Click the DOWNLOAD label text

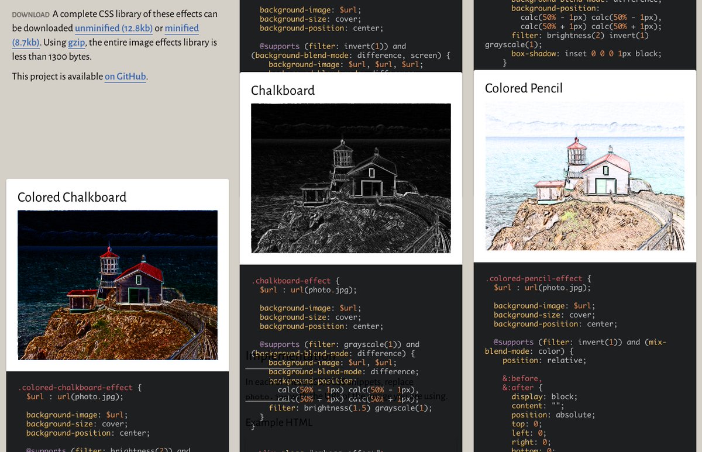tap(31, 15)
